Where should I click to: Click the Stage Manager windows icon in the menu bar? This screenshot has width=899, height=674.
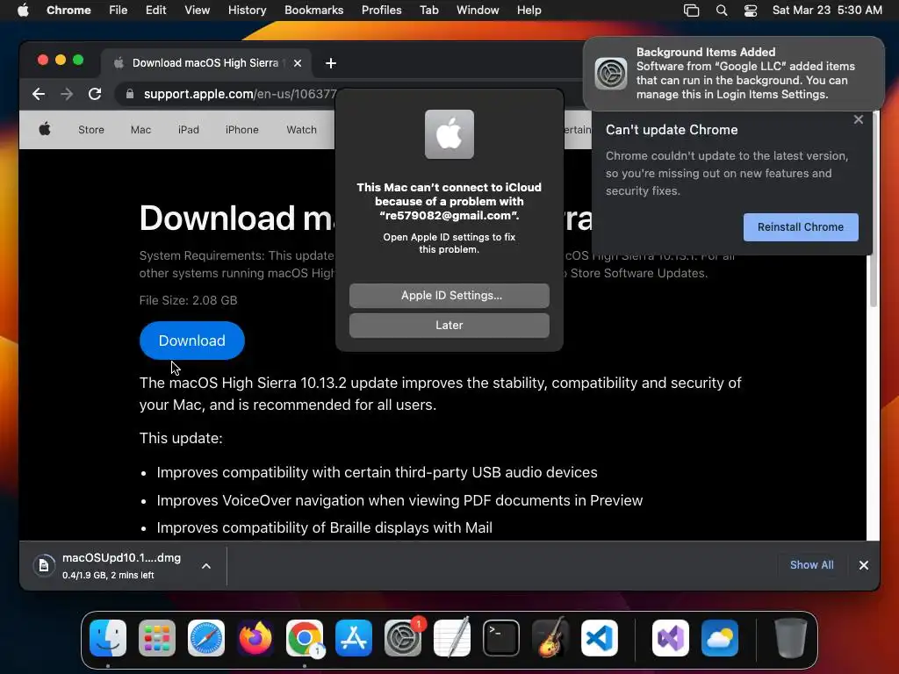[x=692, y=11]
